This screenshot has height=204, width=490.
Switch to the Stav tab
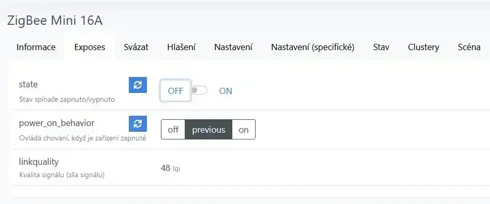click(381, 47)
